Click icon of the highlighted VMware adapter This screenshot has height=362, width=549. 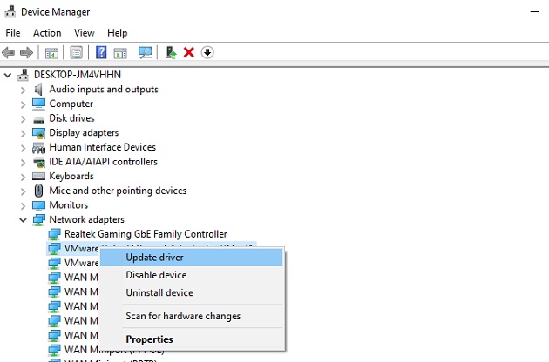[x=54, y=249]
